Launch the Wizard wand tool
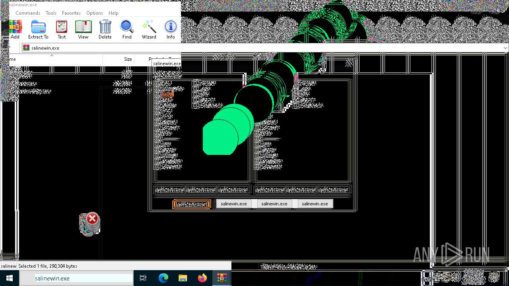The width and height of the screenshot is (509, 286). coord(149,30)
